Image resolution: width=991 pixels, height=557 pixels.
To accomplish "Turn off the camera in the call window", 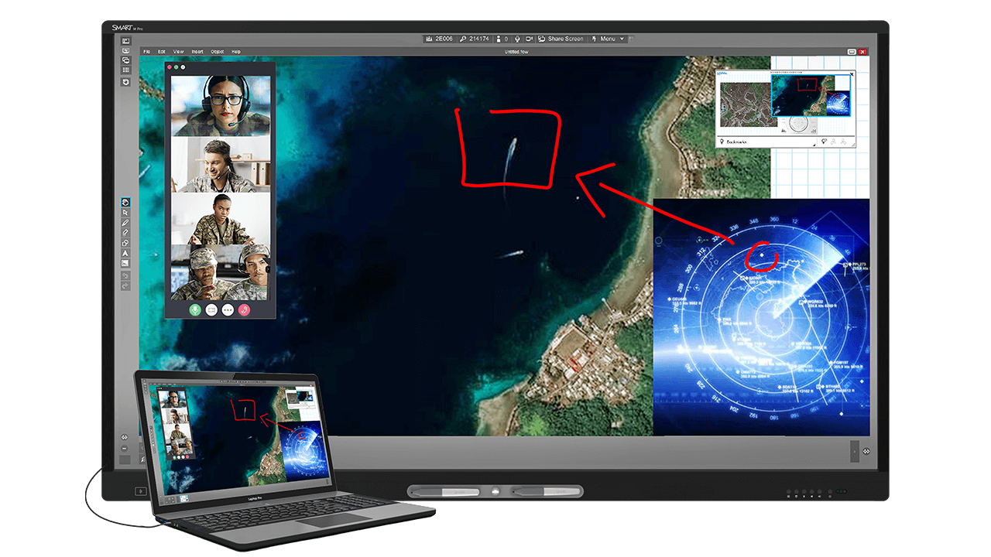I will click(x=211, y=309).
